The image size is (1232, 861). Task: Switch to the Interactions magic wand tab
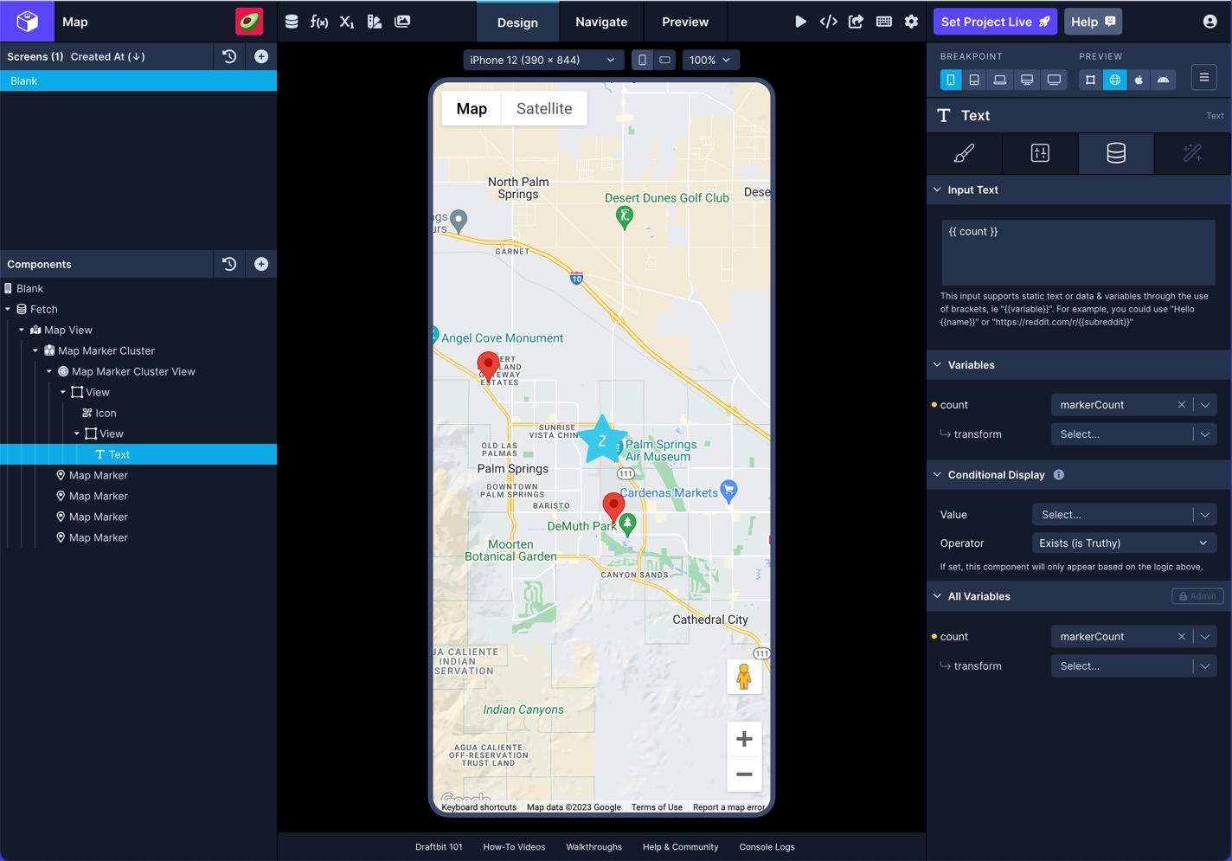[1192, 153]
